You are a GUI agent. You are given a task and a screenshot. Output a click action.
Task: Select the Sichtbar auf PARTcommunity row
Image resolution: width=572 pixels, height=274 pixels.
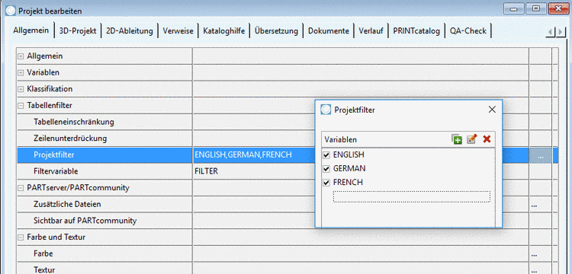[x=85, y=221]
